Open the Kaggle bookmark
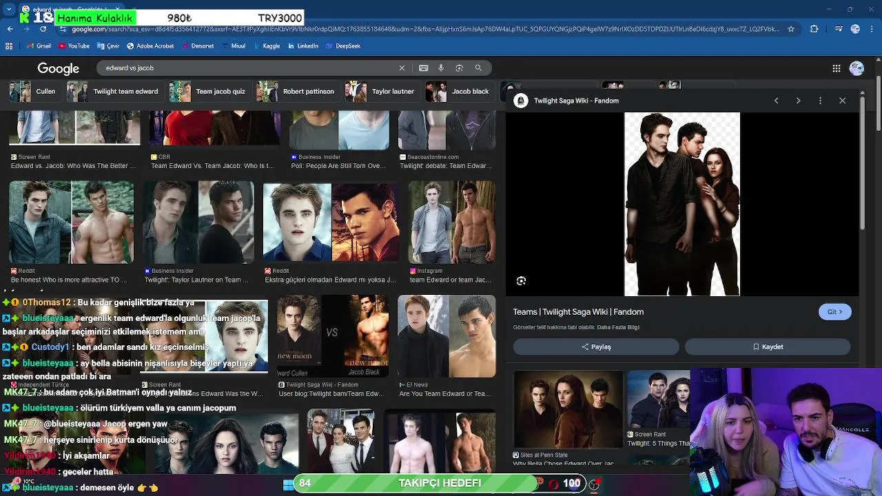The image size is (882, 496). [266, 46]
